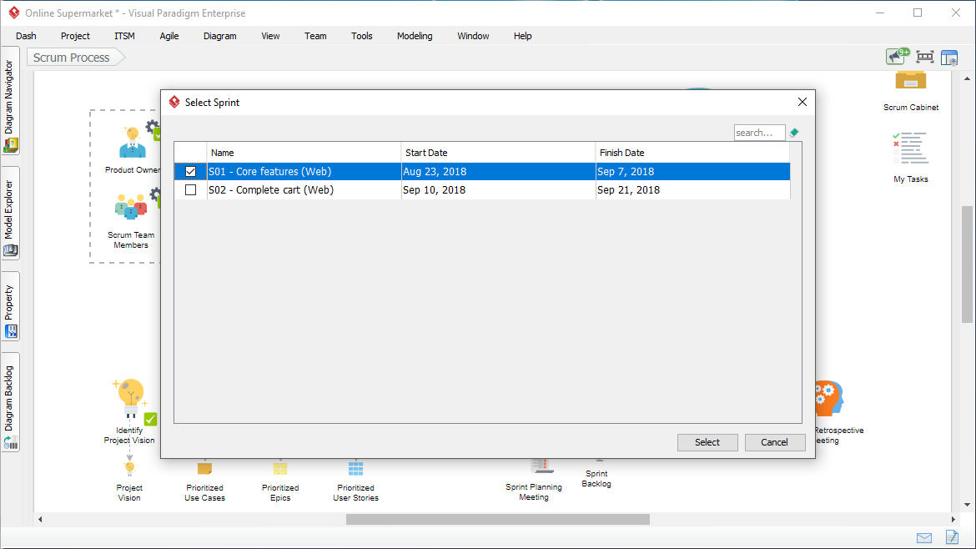Screen dimensions: 976x549
Task: Open the View menu
Action: tap(270, 36)
